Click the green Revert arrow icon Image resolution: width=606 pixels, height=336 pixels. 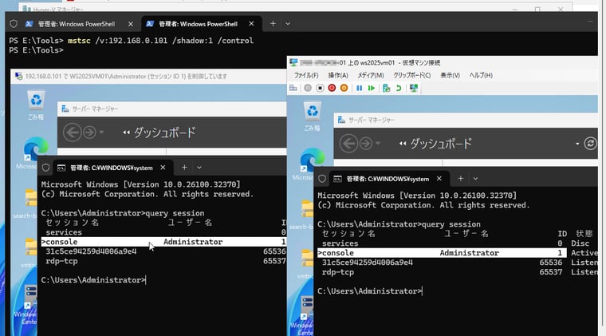[399, 88]
